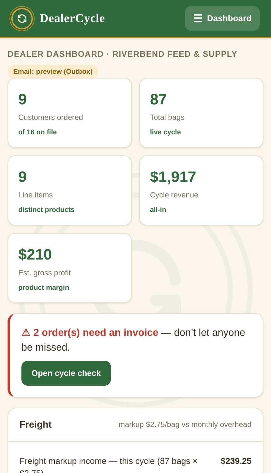The image size is (271, 473).
Task: Open the Dashboard menu button
Action: (x=222, y=18)
